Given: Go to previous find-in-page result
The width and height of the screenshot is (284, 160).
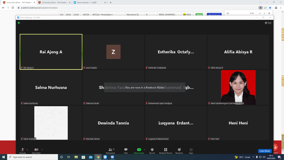Looking at the screenshot, I should [260, 13].
